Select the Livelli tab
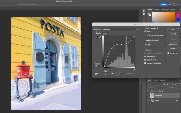The height and width of the screenshot is (113, 181). coord(149,80)
